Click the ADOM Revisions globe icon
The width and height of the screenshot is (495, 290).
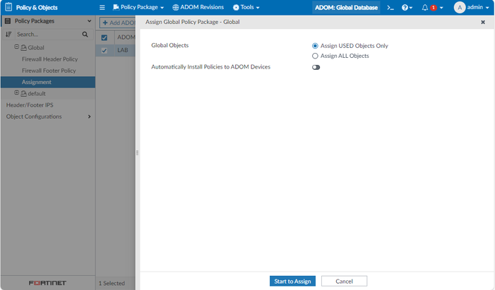[x=176, y=7]
